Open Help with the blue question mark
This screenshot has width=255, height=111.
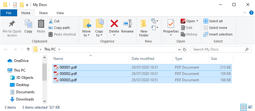point(251,13)
